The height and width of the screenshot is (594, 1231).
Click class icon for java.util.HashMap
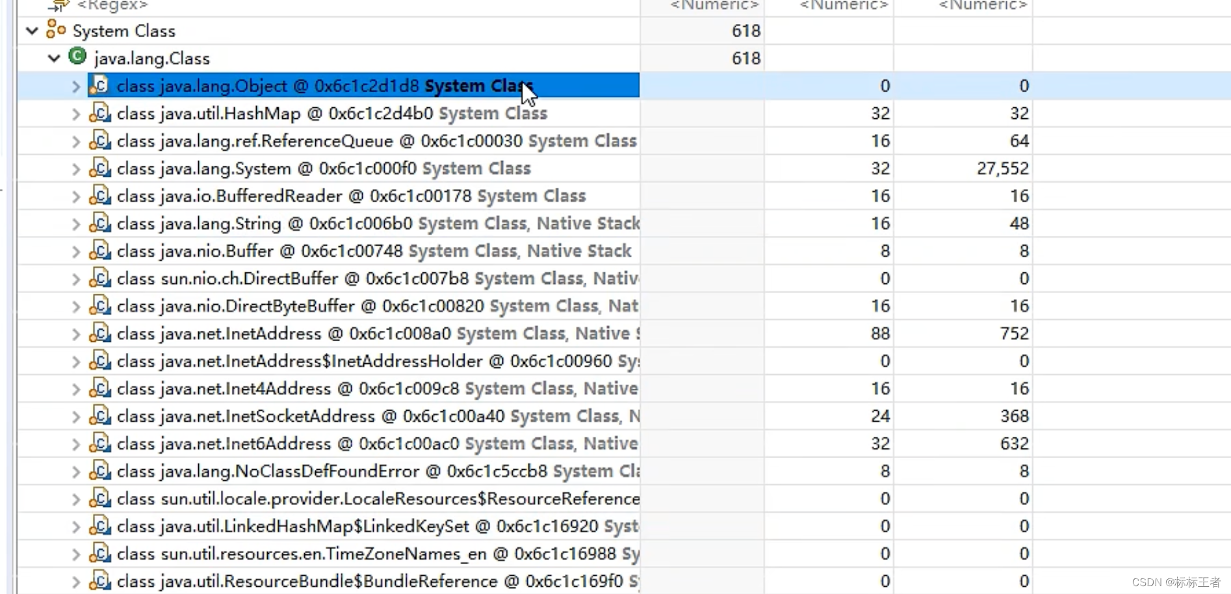(x=99, y=112)
